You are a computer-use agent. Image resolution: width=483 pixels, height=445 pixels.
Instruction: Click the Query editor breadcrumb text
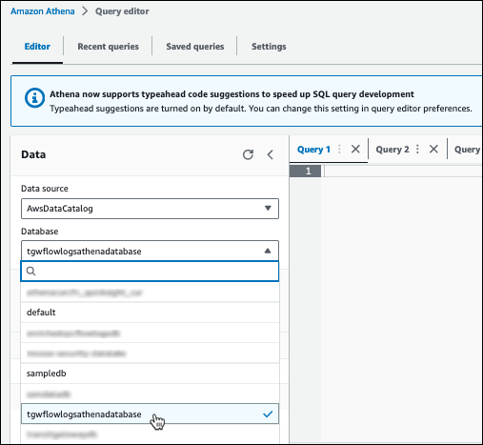[122, 11]
